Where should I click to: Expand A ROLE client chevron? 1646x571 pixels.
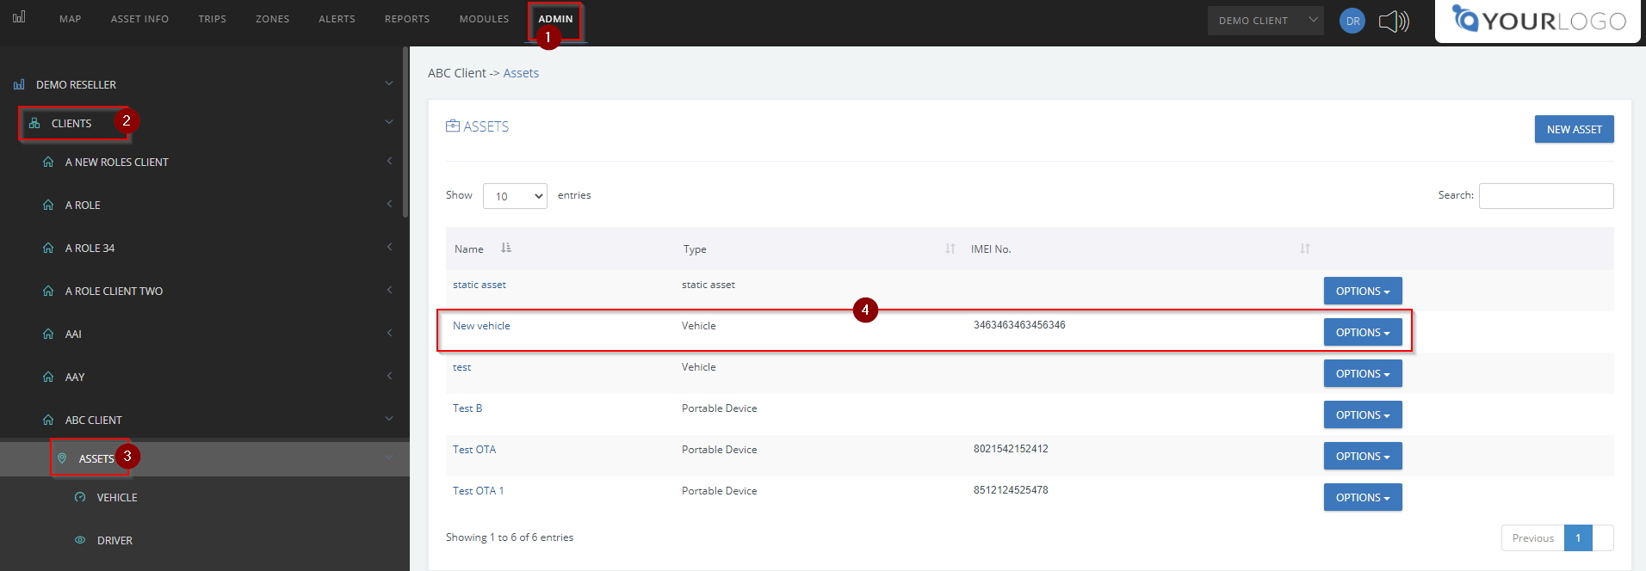[x=389, y=204]
